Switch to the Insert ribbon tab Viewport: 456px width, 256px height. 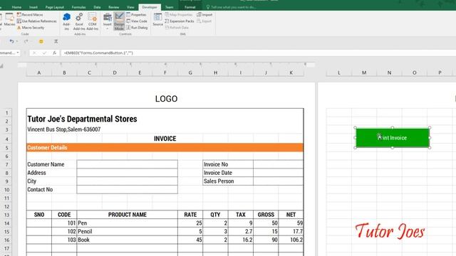[33, 7]
